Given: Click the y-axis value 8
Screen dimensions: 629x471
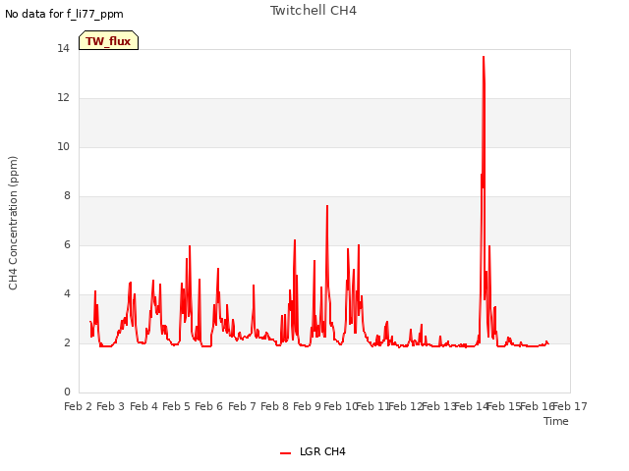Looking at the screenshot, I should pos(67,195).
